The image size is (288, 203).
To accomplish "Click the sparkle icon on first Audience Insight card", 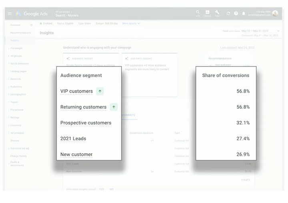I will pos(68,59).
